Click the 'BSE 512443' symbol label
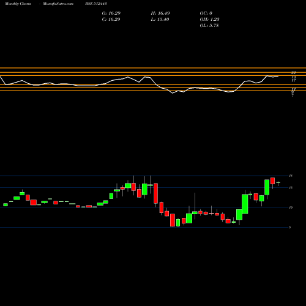Screen dimensions: 306x306 [96, 4]
